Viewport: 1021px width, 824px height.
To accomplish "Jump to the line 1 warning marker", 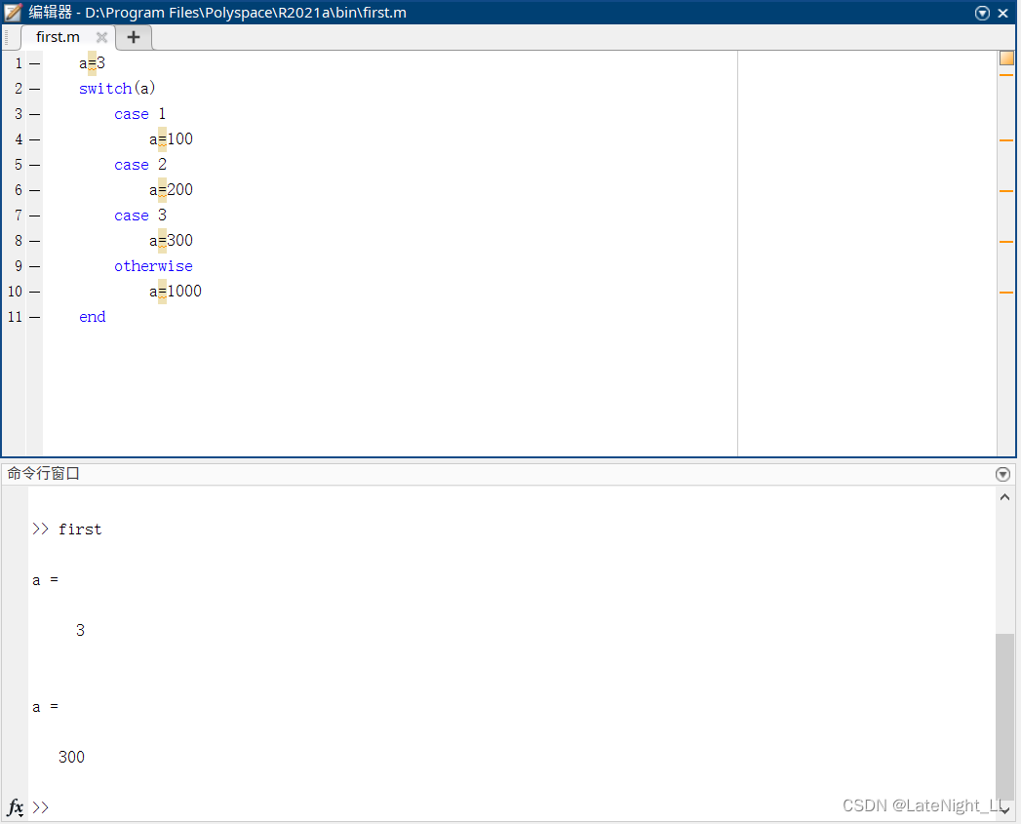I will pyautogui.click(x=1006, y=75).
